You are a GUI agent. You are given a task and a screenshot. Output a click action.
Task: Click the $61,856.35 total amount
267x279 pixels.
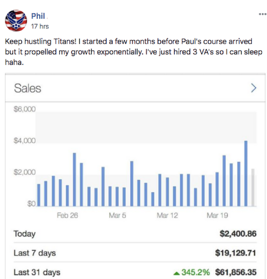pyautogui.click(x=236, y=272)
